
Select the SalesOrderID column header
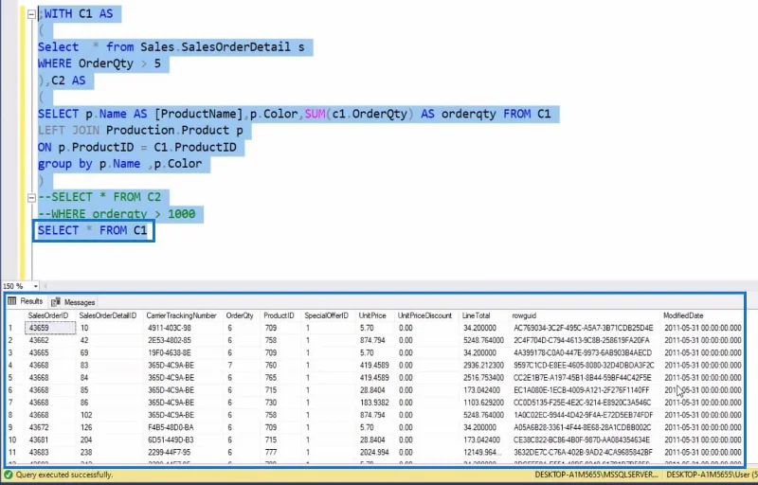(x=48, y=315)
